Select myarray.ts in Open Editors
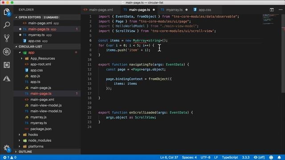Viewport: 285px width, 160px height. click(x=47, y=35)
